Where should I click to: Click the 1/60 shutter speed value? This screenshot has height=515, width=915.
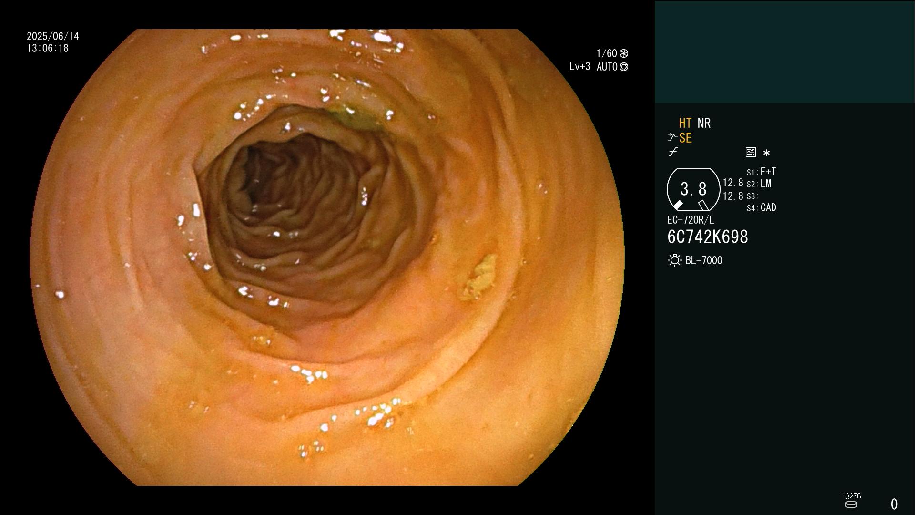(607, 53)
